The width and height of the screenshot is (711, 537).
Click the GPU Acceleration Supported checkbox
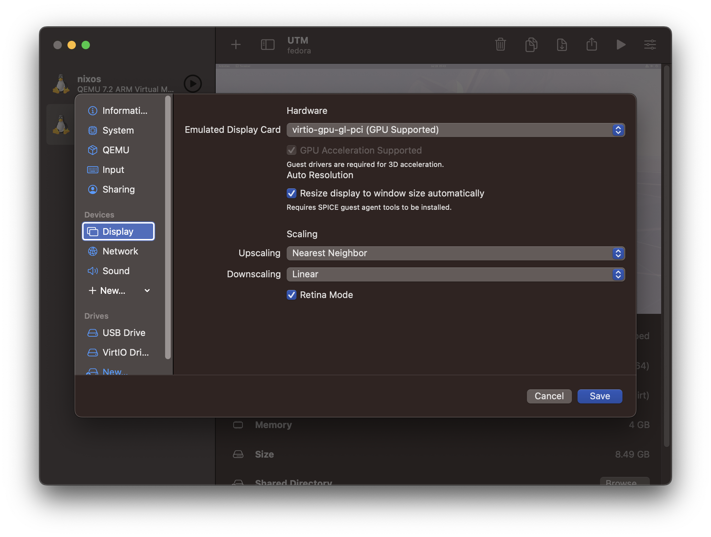tap(292, 150)
